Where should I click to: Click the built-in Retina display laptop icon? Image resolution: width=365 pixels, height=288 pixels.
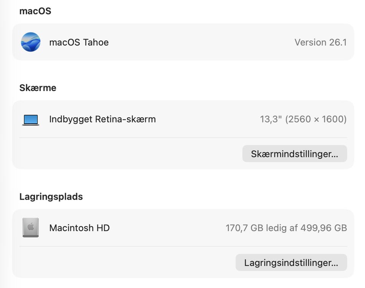(x=30, y=120)
